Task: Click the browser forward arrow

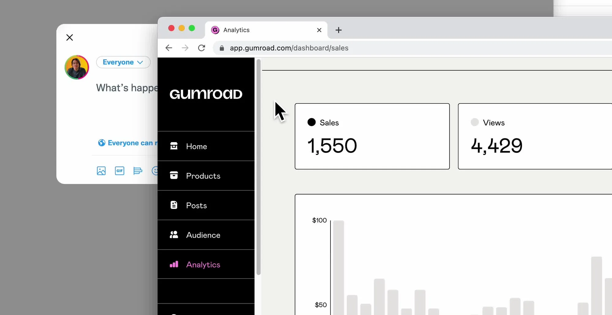Action: [185, 48]
